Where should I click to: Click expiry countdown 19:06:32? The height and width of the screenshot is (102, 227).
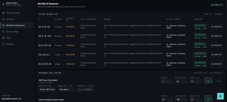pyautogui.click(x=70, y=64)
